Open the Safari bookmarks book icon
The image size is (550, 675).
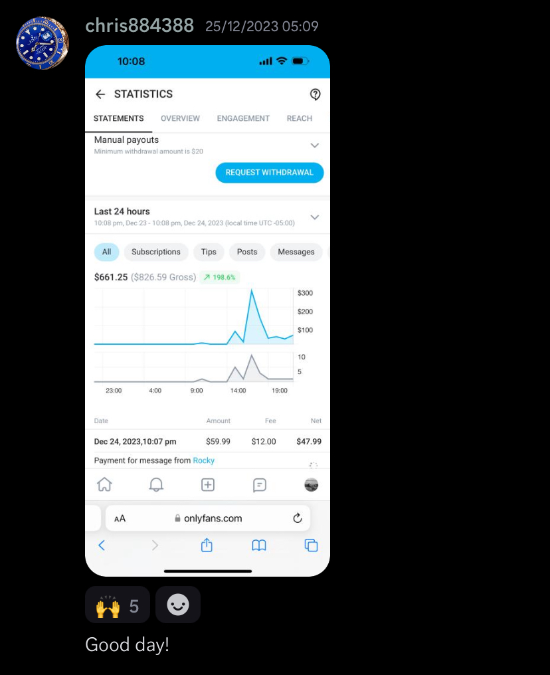pyautogui.click(x=259, y=545)
